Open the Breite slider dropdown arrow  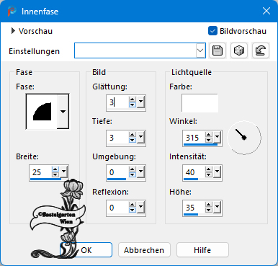[x=63, y=172]
